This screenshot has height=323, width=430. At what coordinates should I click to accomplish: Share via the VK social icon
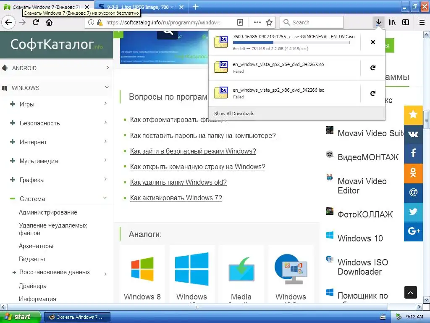413,134
